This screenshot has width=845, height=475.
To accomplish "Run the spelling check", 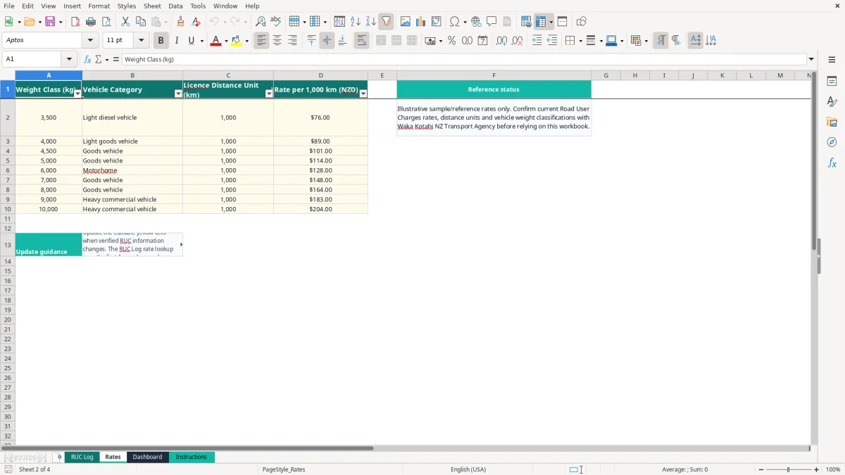I will 276,22.
